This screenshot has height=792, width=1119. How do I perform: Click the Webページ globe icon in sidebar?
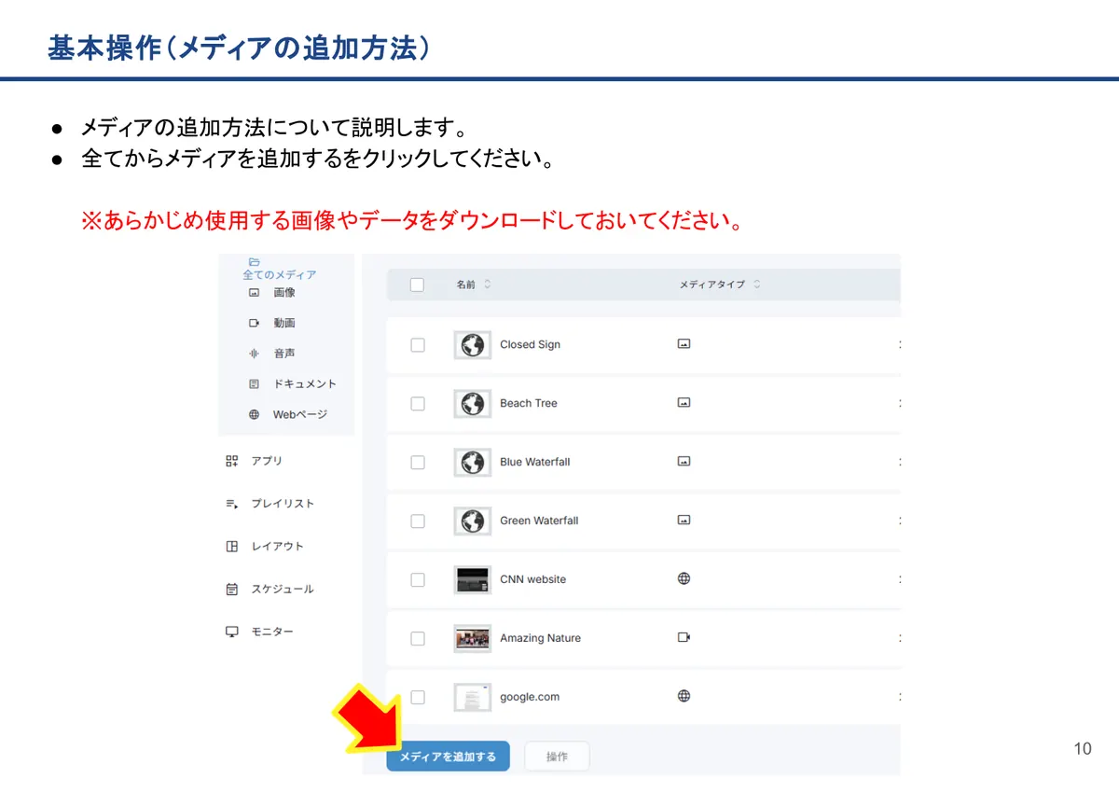(x=254, y=414)
